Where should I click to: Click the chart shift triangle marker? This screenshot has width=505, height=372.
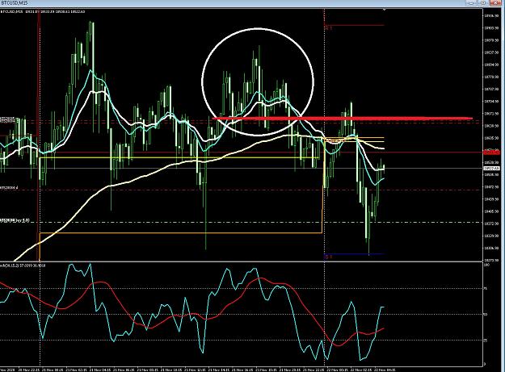click(384, 10)
